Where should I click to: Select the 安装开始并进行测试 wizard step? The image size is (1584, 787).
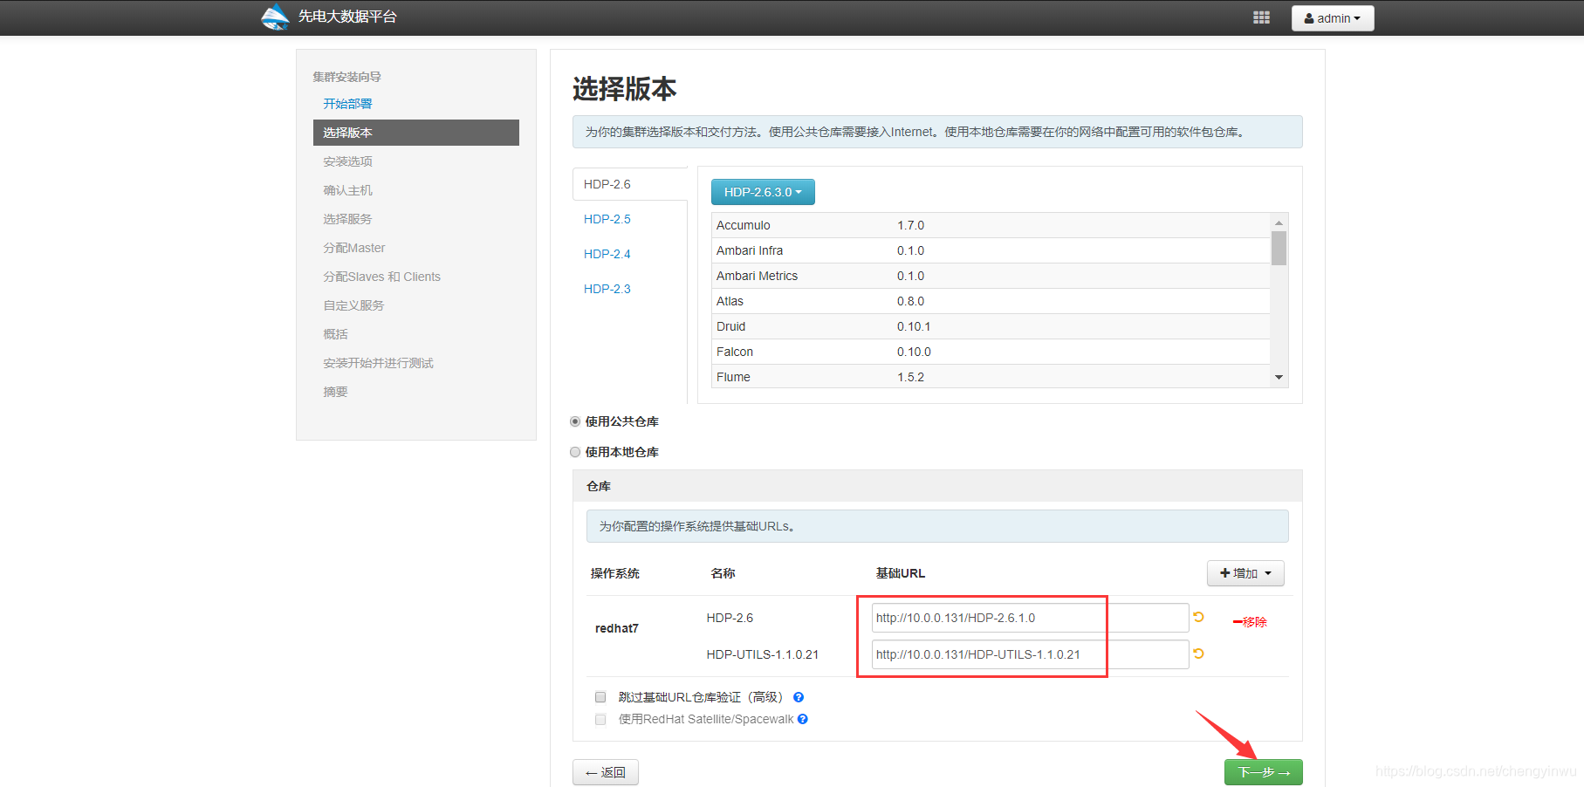click(x=378, y=363)
